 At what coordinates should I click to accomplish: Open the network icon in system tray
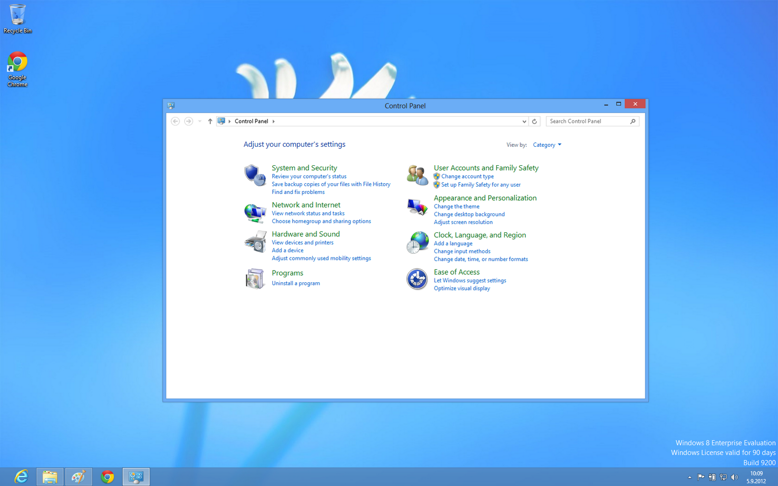(x=723, y=477)
